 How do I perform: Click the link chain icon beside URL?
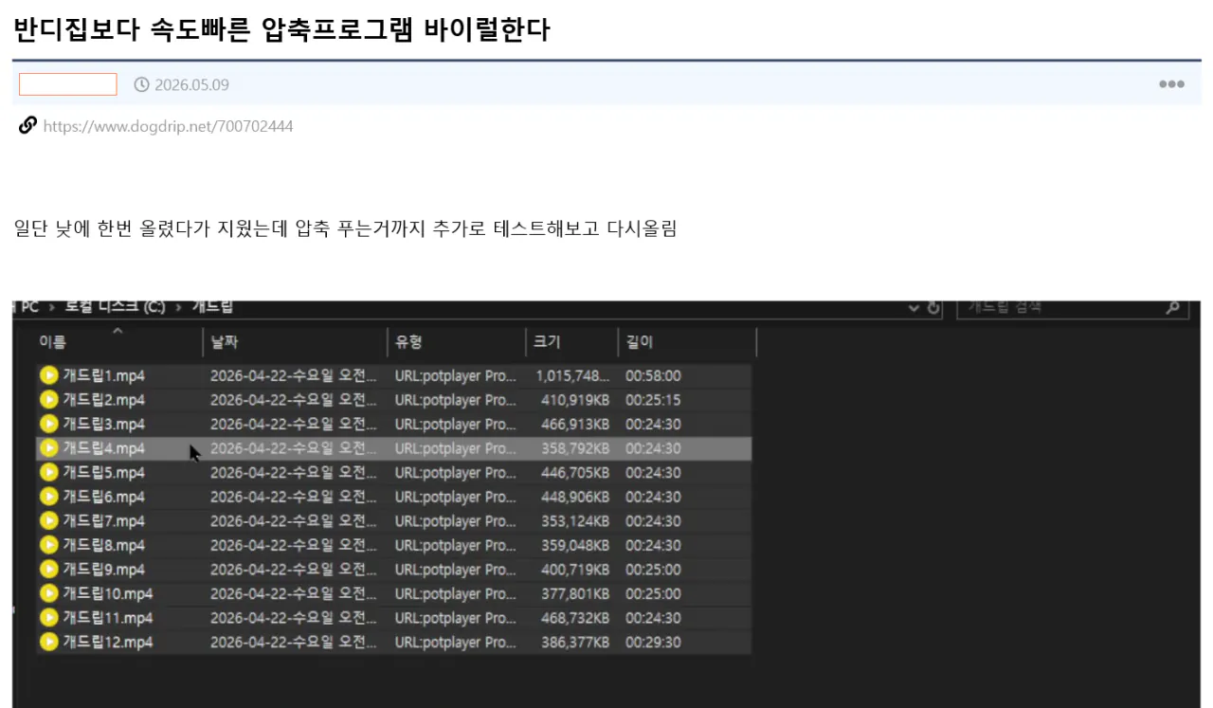coord(27,125)
